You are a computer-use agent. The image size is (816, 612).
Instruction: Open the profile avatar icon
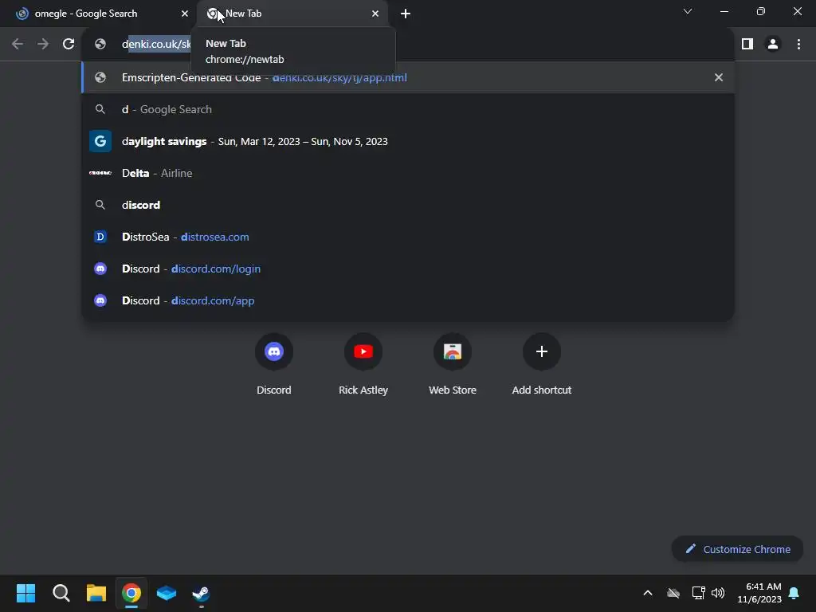click(x=773, y=45)
